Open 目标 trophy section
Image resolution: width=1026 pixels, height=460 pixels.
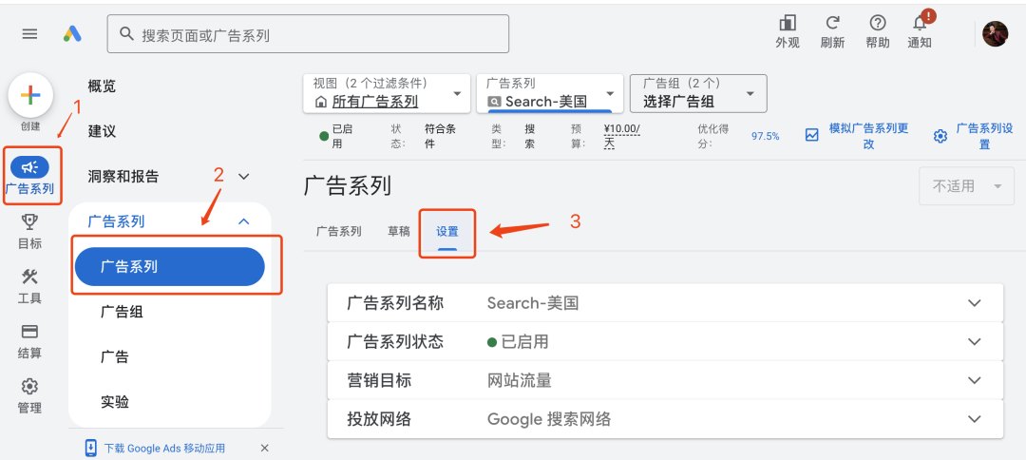click(30, 232)
